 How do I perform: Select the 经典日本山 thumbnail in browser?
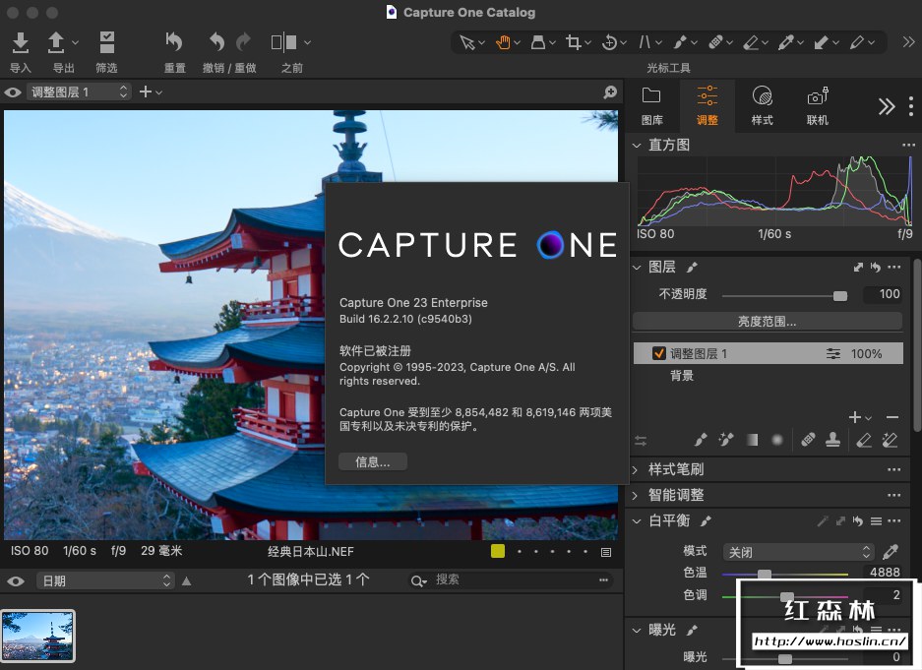[x=37, y=636]
